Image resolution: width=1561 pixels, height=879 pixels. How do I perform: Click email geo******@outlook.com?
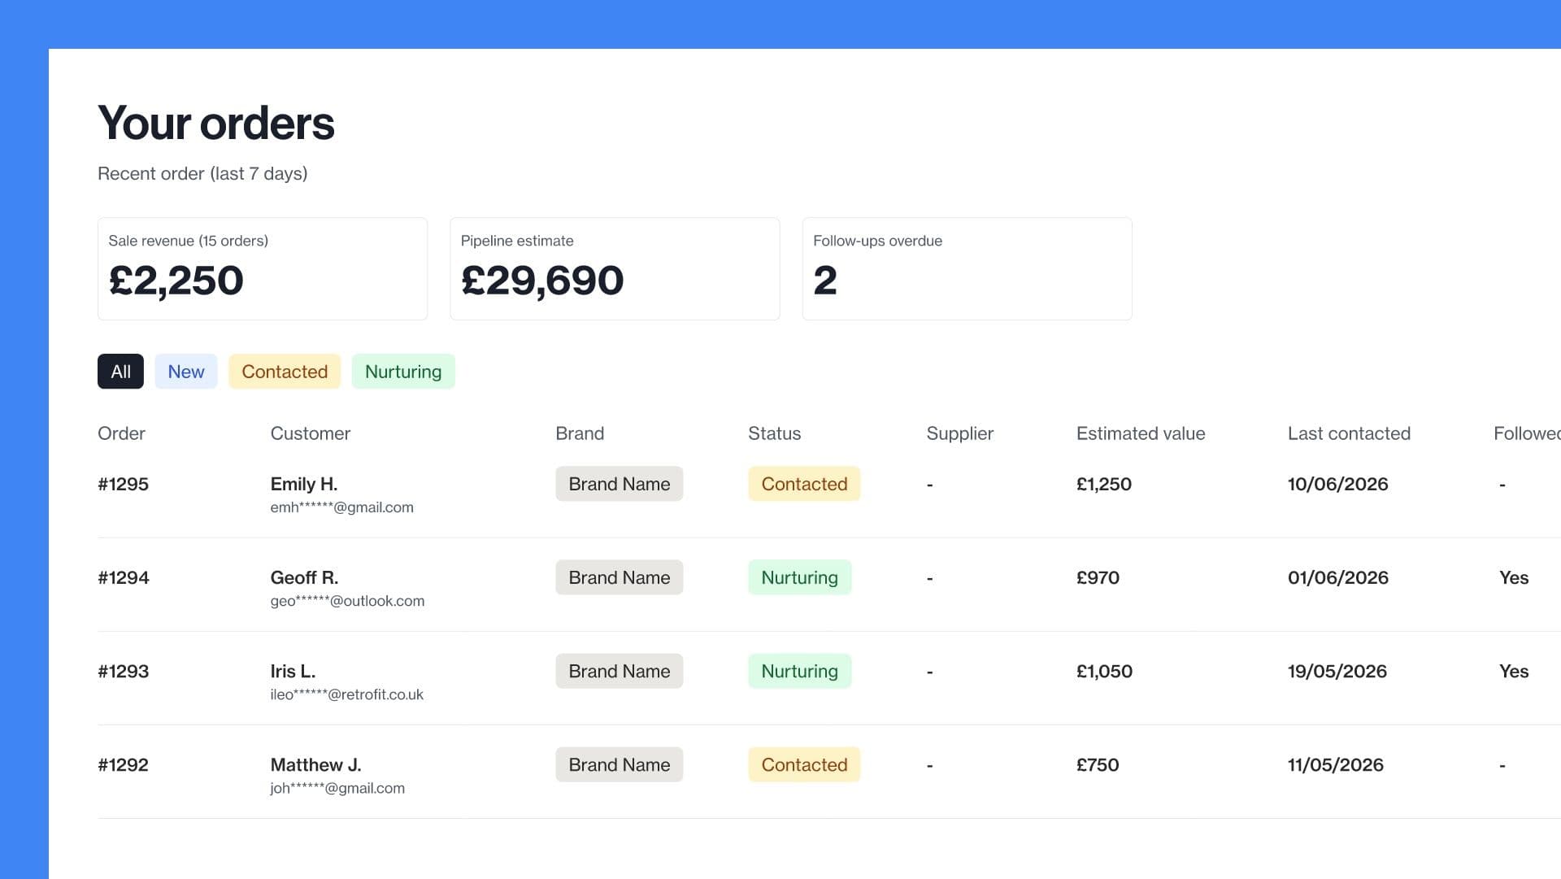coord(347,601)
